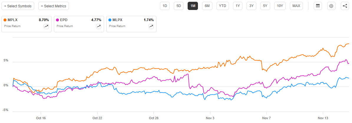Open the Select Metrics picker
This screenshot has height=123, width=352.
pyautogui.click(x=54, y=6)
